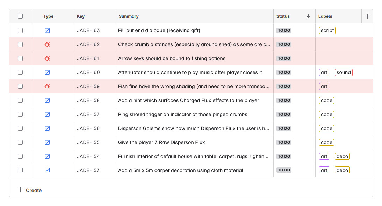This screenshot has width=382, height=206.
Task: Click the task icon beside JADE-160
Action: (47, 72)
